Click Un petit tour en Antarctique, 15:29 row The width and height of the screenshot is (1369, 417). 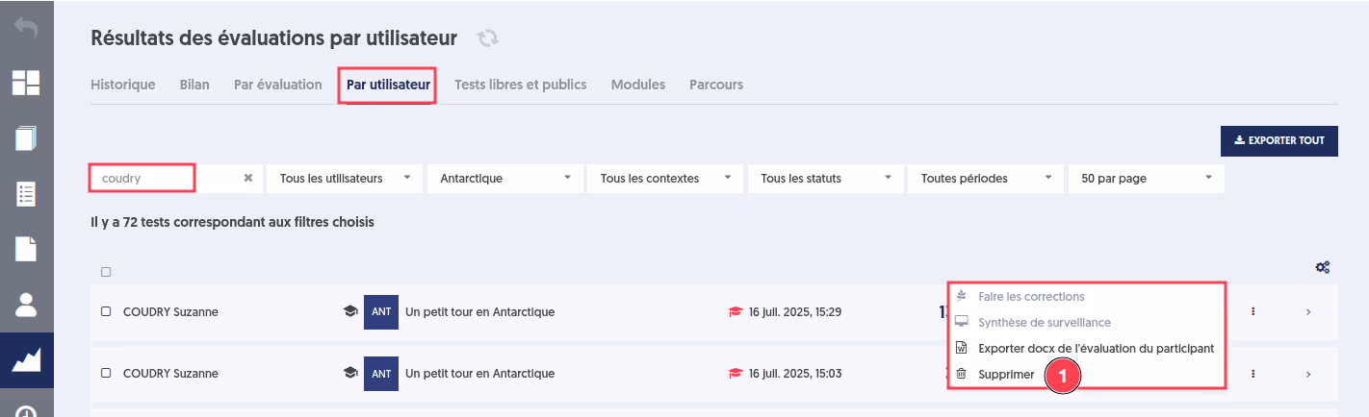coord(480,311)
